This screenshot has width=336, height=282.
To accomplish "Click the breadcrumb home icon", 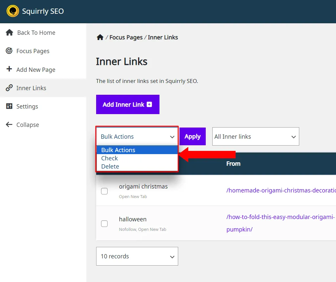I will click(100, 37).
